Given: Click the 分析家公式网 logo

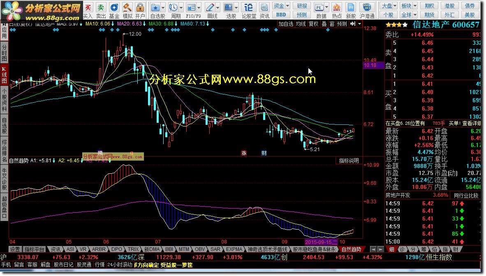Looking at the screenshot, I should click(42, 11).
